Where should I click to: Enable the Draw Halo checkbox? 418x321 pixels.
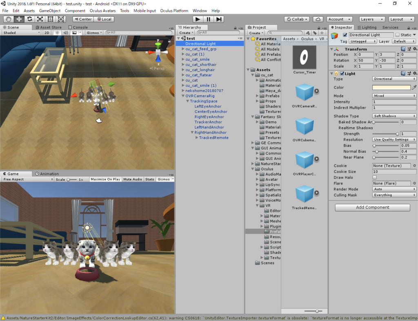click(375, 177)
